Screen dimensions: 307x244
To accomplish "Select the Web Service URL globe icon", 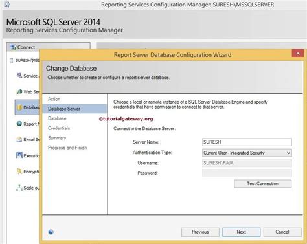I will coord(19,91).
